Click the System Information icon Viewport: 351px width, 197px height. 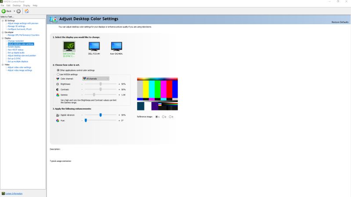[3, 193]
